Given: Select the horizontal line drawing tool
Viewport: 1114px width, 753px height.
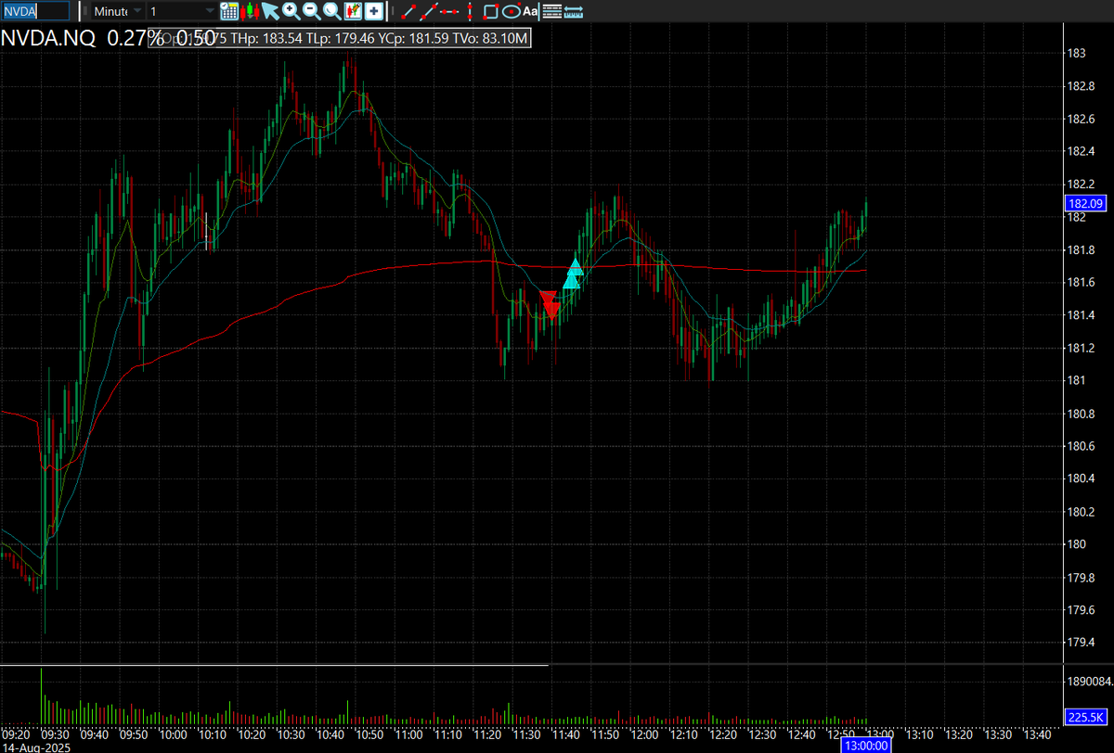Looking at the screenshot, I should tap(448, 11).
